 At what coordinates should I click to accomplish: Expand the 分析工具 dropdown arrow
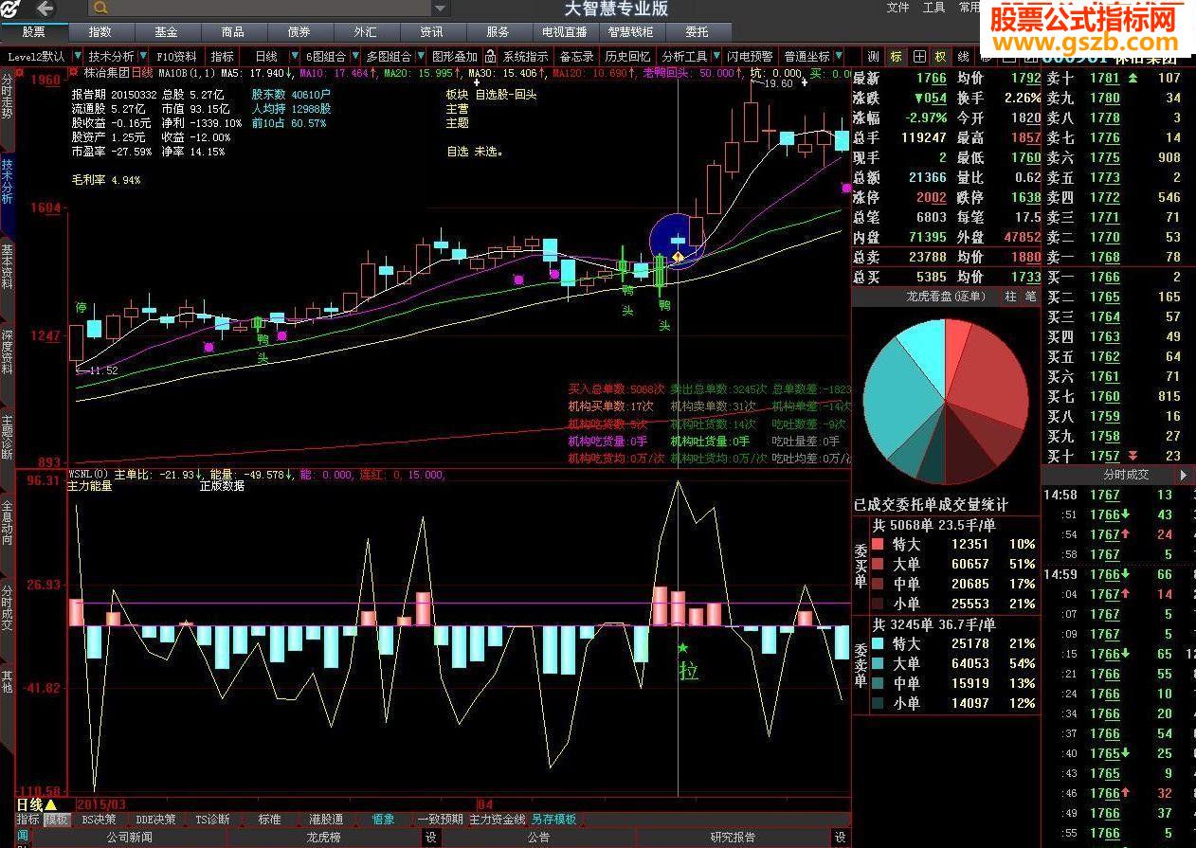[716, 56]
